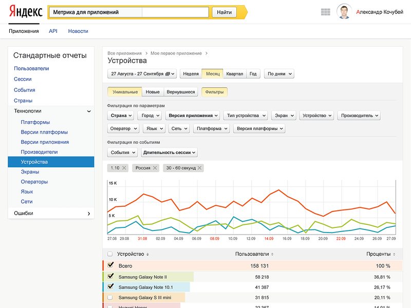The width and height of the screenshot is (411, 308).
Task: Click the user avatar photo
Action: pos(344,12)
